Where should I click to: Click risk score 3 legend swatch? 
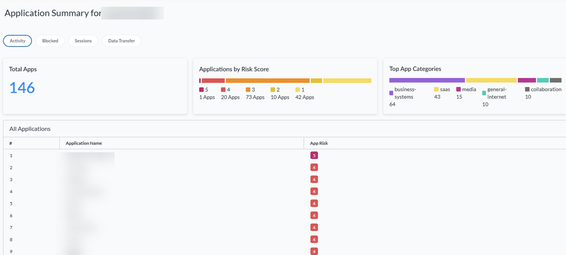(248, 89)
